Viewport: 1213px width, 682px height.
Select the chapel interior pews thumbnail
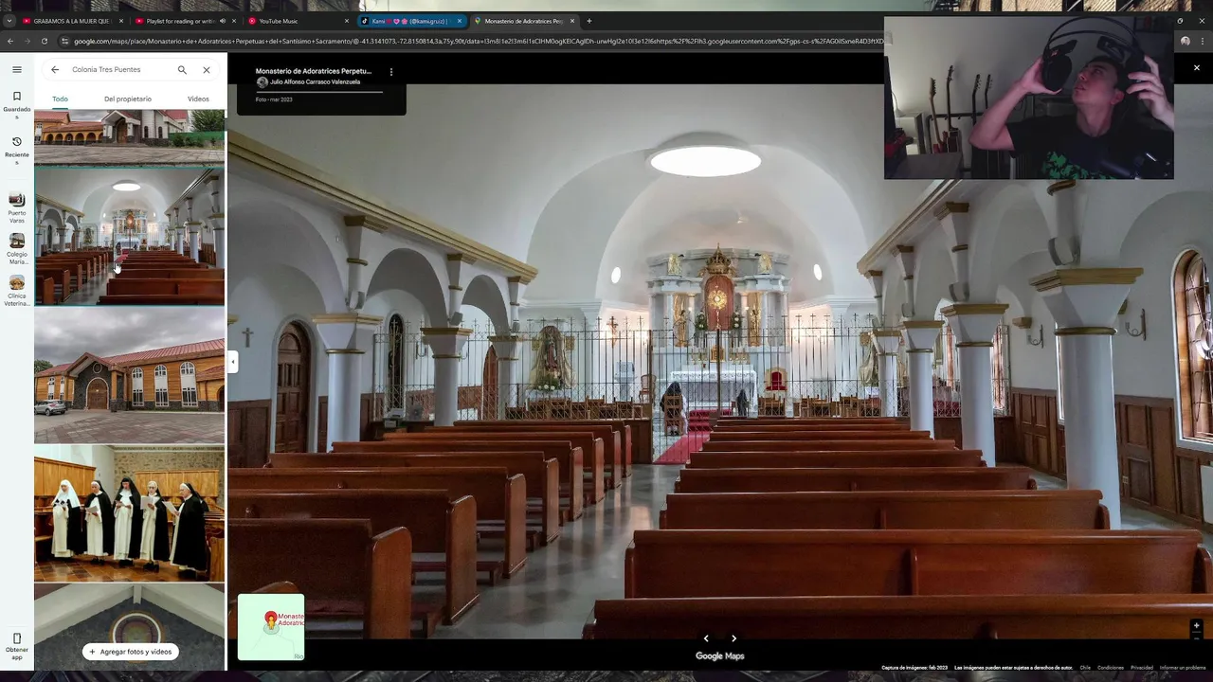[130, 237]
